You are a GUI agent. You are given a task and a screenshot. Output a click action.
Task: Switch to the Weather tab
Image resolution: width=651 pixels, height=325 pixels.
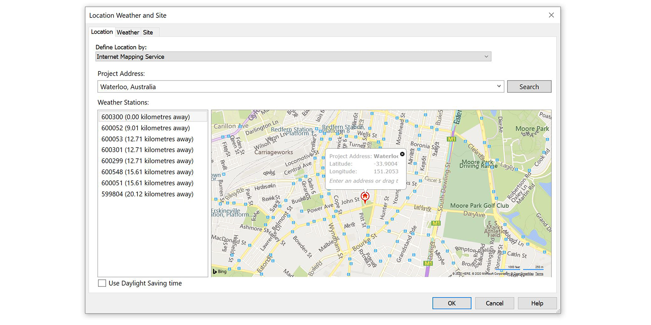[x=128, y=32]
